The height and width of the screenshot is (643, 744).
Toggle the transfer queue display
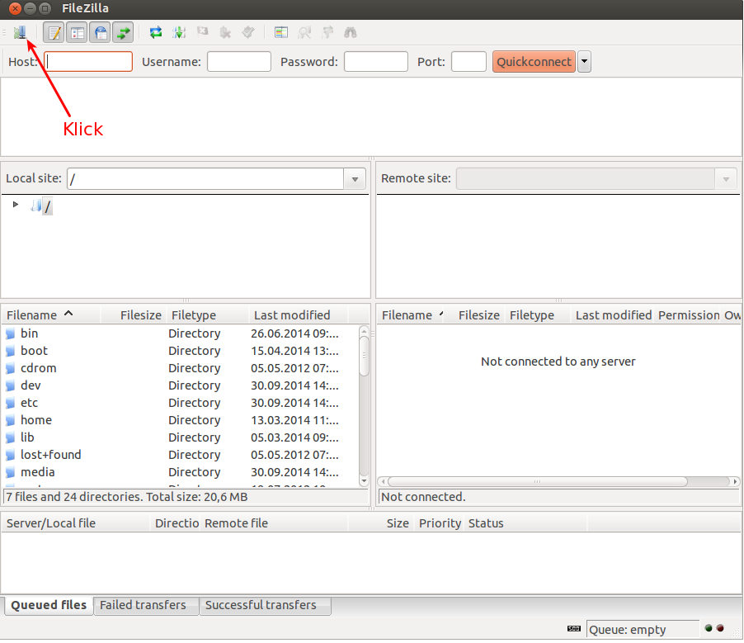123,31
